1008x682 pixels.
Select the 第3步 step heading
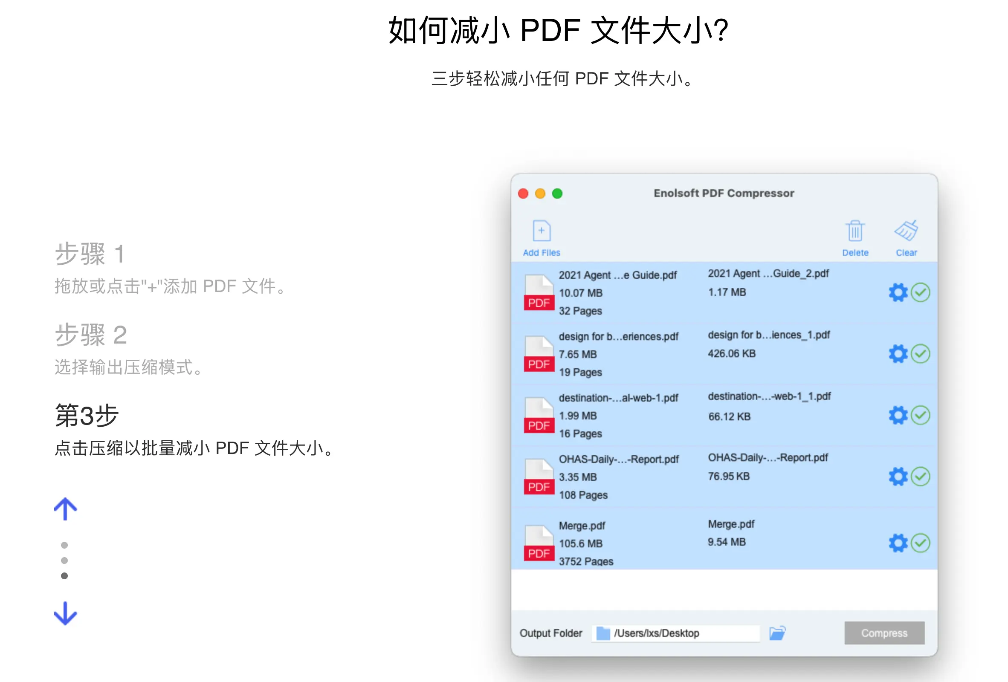(x=87, y=415)
